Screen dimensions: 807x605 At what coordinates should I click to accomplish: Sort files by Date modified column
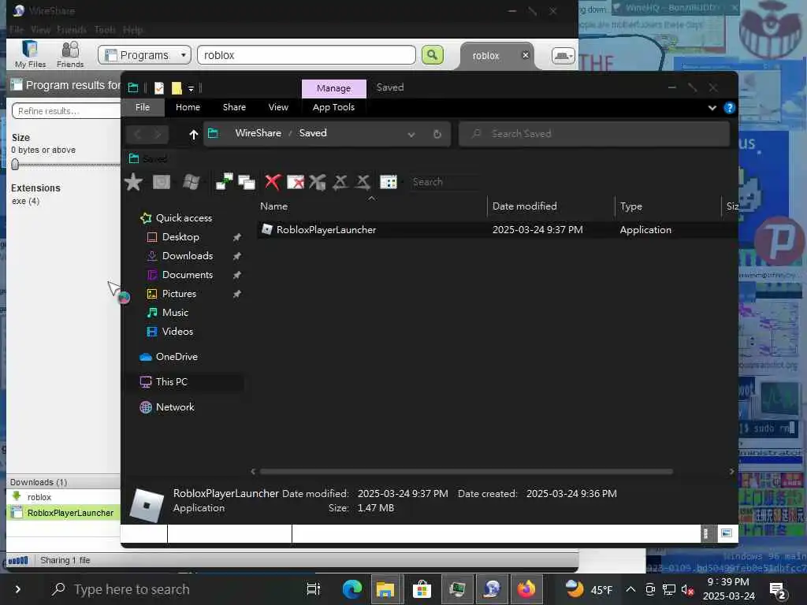tap(524, 206)
